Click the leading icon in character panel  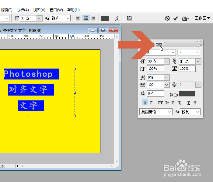[x=174, y=61]
